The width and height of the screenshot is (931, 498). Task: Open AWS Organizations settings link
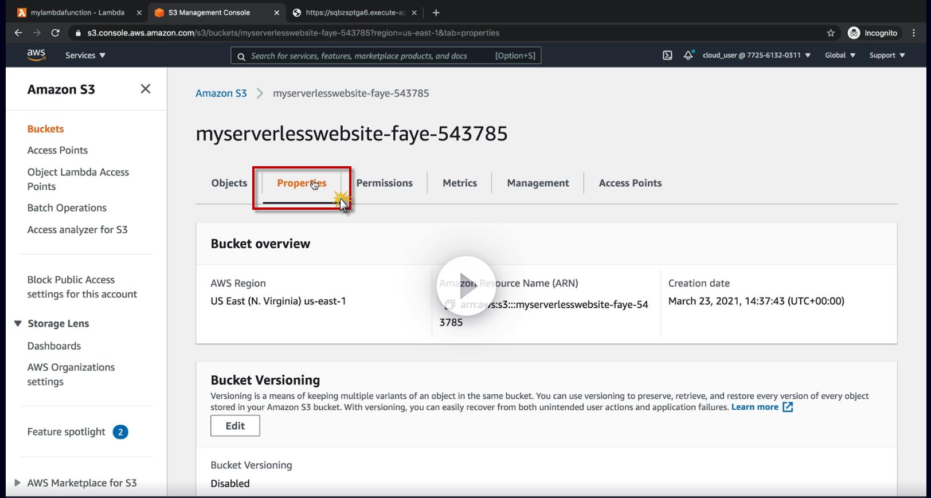71,375
